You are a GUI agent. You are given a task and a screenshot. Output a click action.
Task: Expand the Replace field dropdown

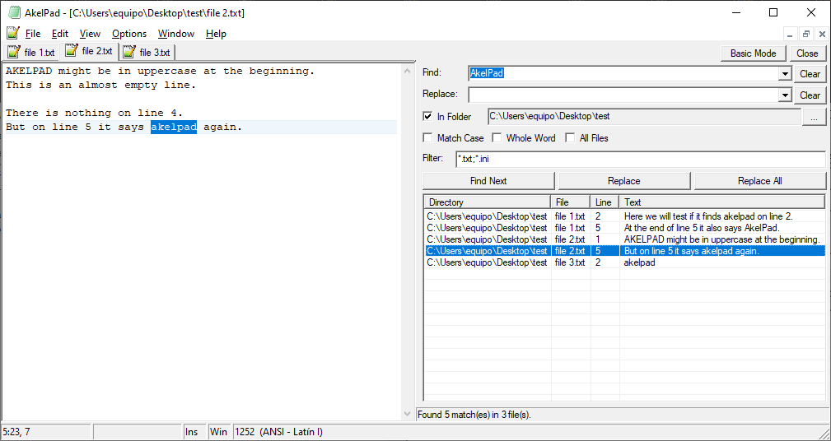[x=785, y=95]
